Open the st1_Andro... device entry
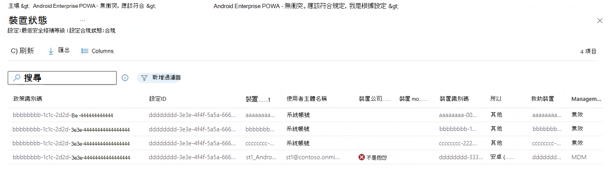This screenshot has width=613, height=184. 261,157
